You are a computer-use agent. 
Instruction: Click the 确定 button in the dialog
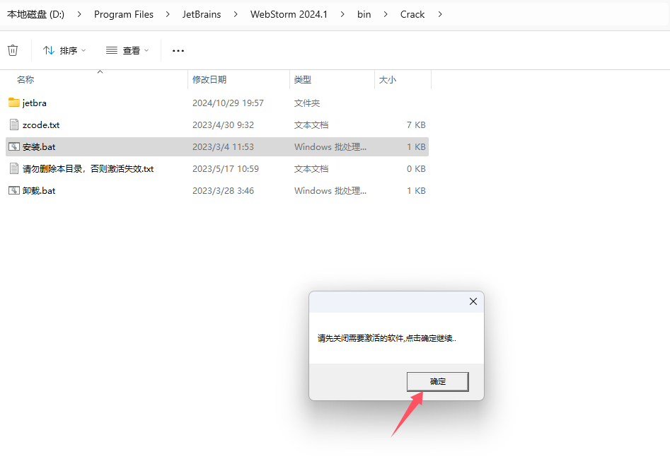tap(437, 381)
